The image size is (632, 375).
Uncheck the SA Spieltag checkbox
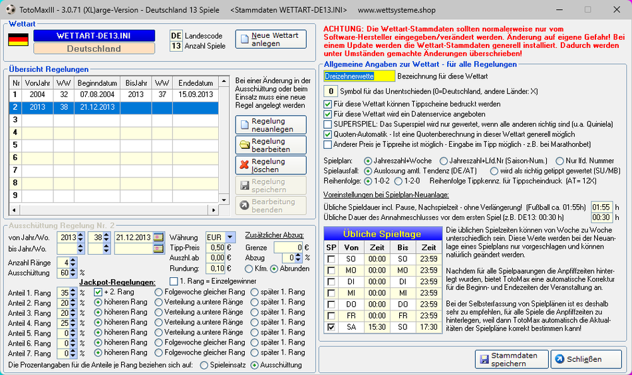coord(331,327)
